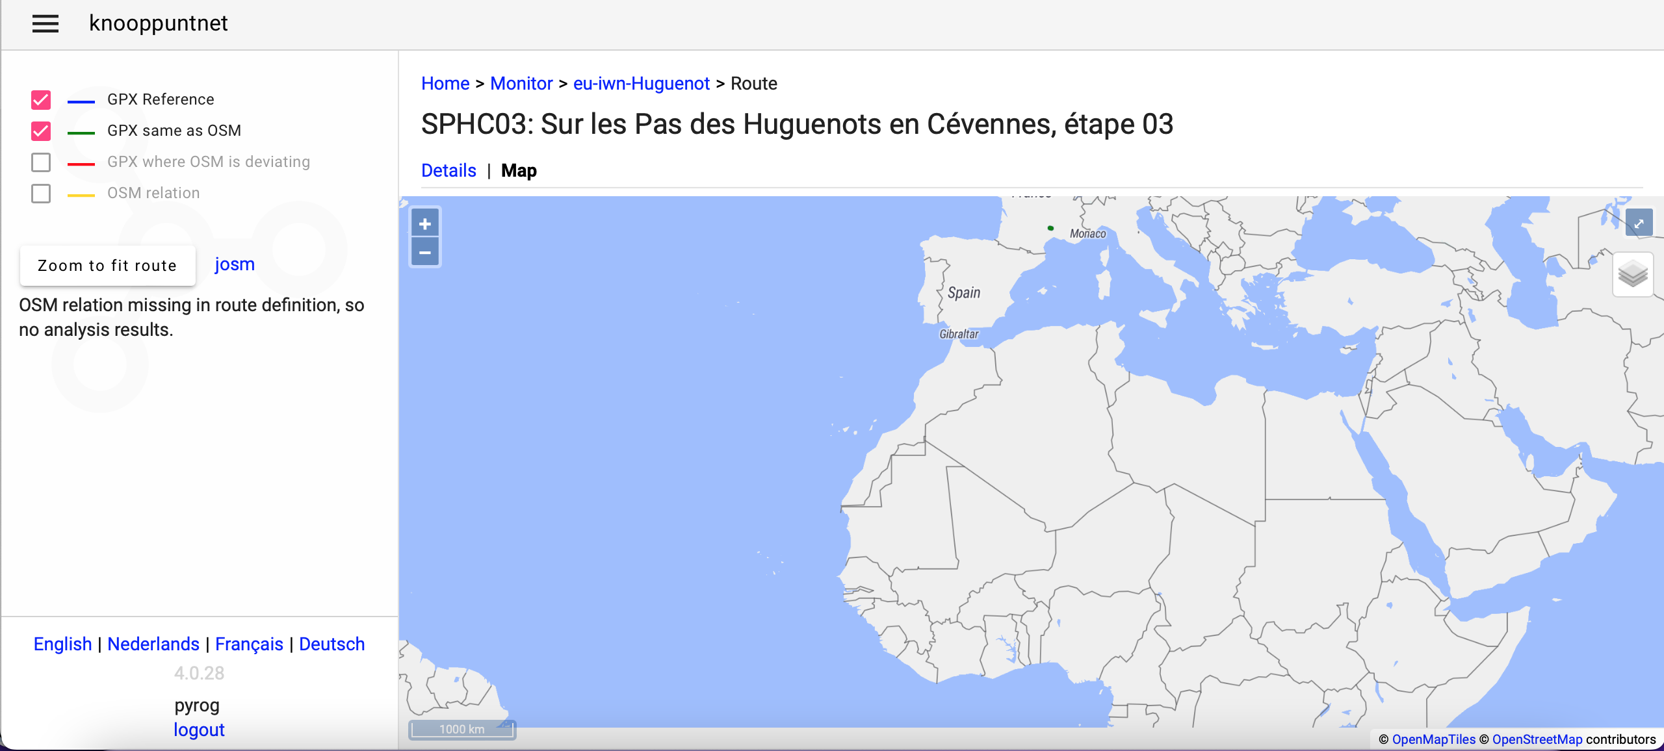Click the logout link
Viewport: 1664px width, 751px height.
tap(199, 730)
